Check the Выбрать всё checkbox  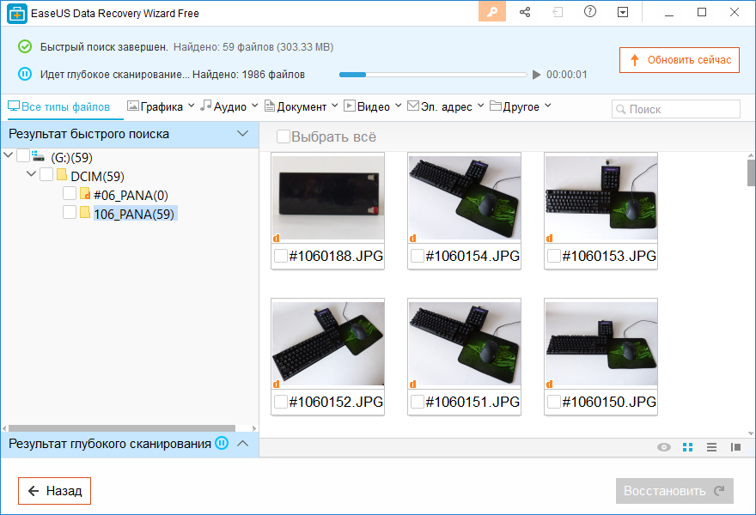coord(283,136)
